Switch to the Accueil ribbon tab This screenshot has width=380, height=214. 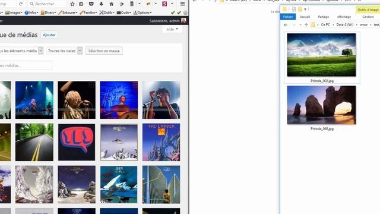pyautogui.click(x=305, y=17)
